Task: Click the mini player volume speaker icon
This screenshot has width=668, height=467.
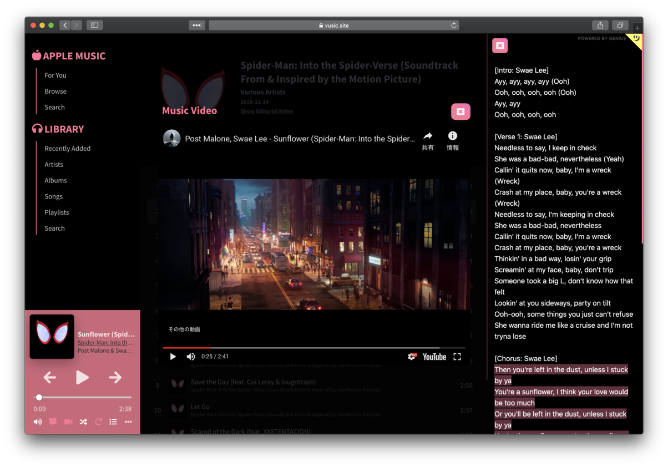Action: coord(37,422)
